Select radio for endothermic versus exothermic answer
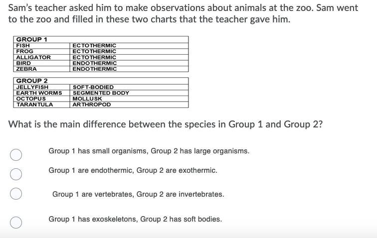377x238 pixels. click(16, 174)
